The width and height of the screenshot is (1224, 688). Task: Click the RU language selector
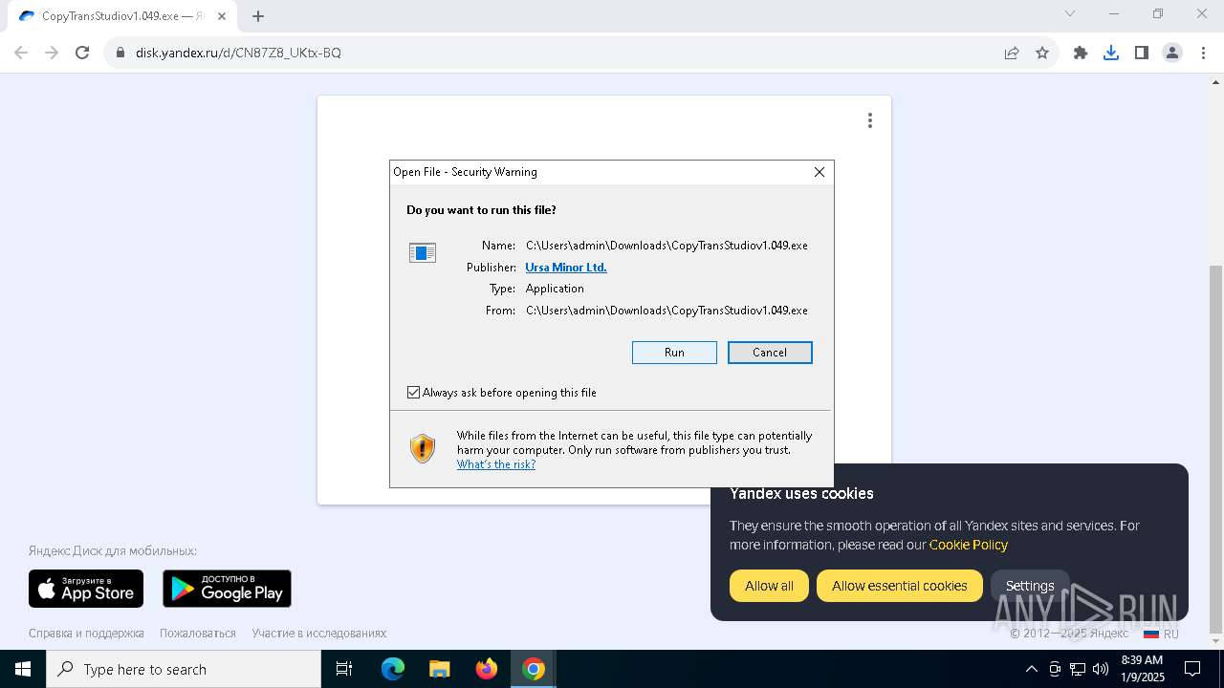coord(1161,634)
